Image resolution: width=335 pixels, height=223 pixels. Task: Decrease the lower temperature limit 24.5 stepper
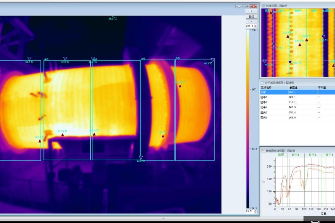click(256, 213)
